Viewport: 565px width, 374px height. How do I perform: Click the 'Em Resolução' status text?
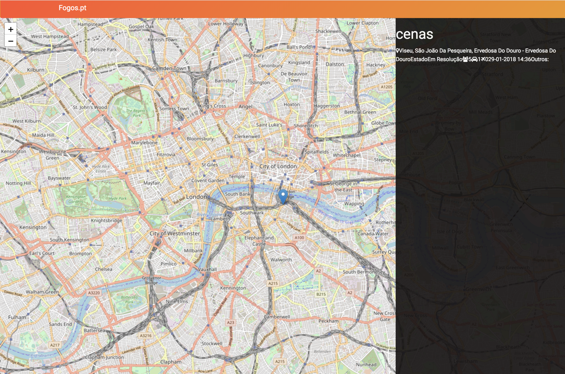445,59
